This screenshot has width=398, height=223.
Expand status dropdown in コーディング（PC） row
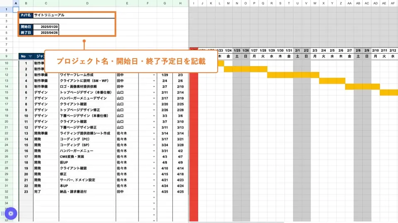(x=154, y=139)
